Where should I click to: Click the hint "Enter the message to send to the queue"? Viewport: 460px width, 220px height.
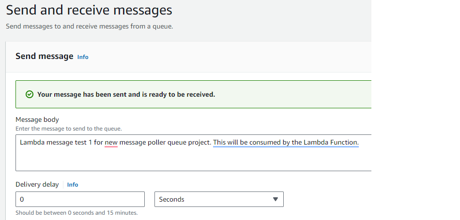coord(69,129)
